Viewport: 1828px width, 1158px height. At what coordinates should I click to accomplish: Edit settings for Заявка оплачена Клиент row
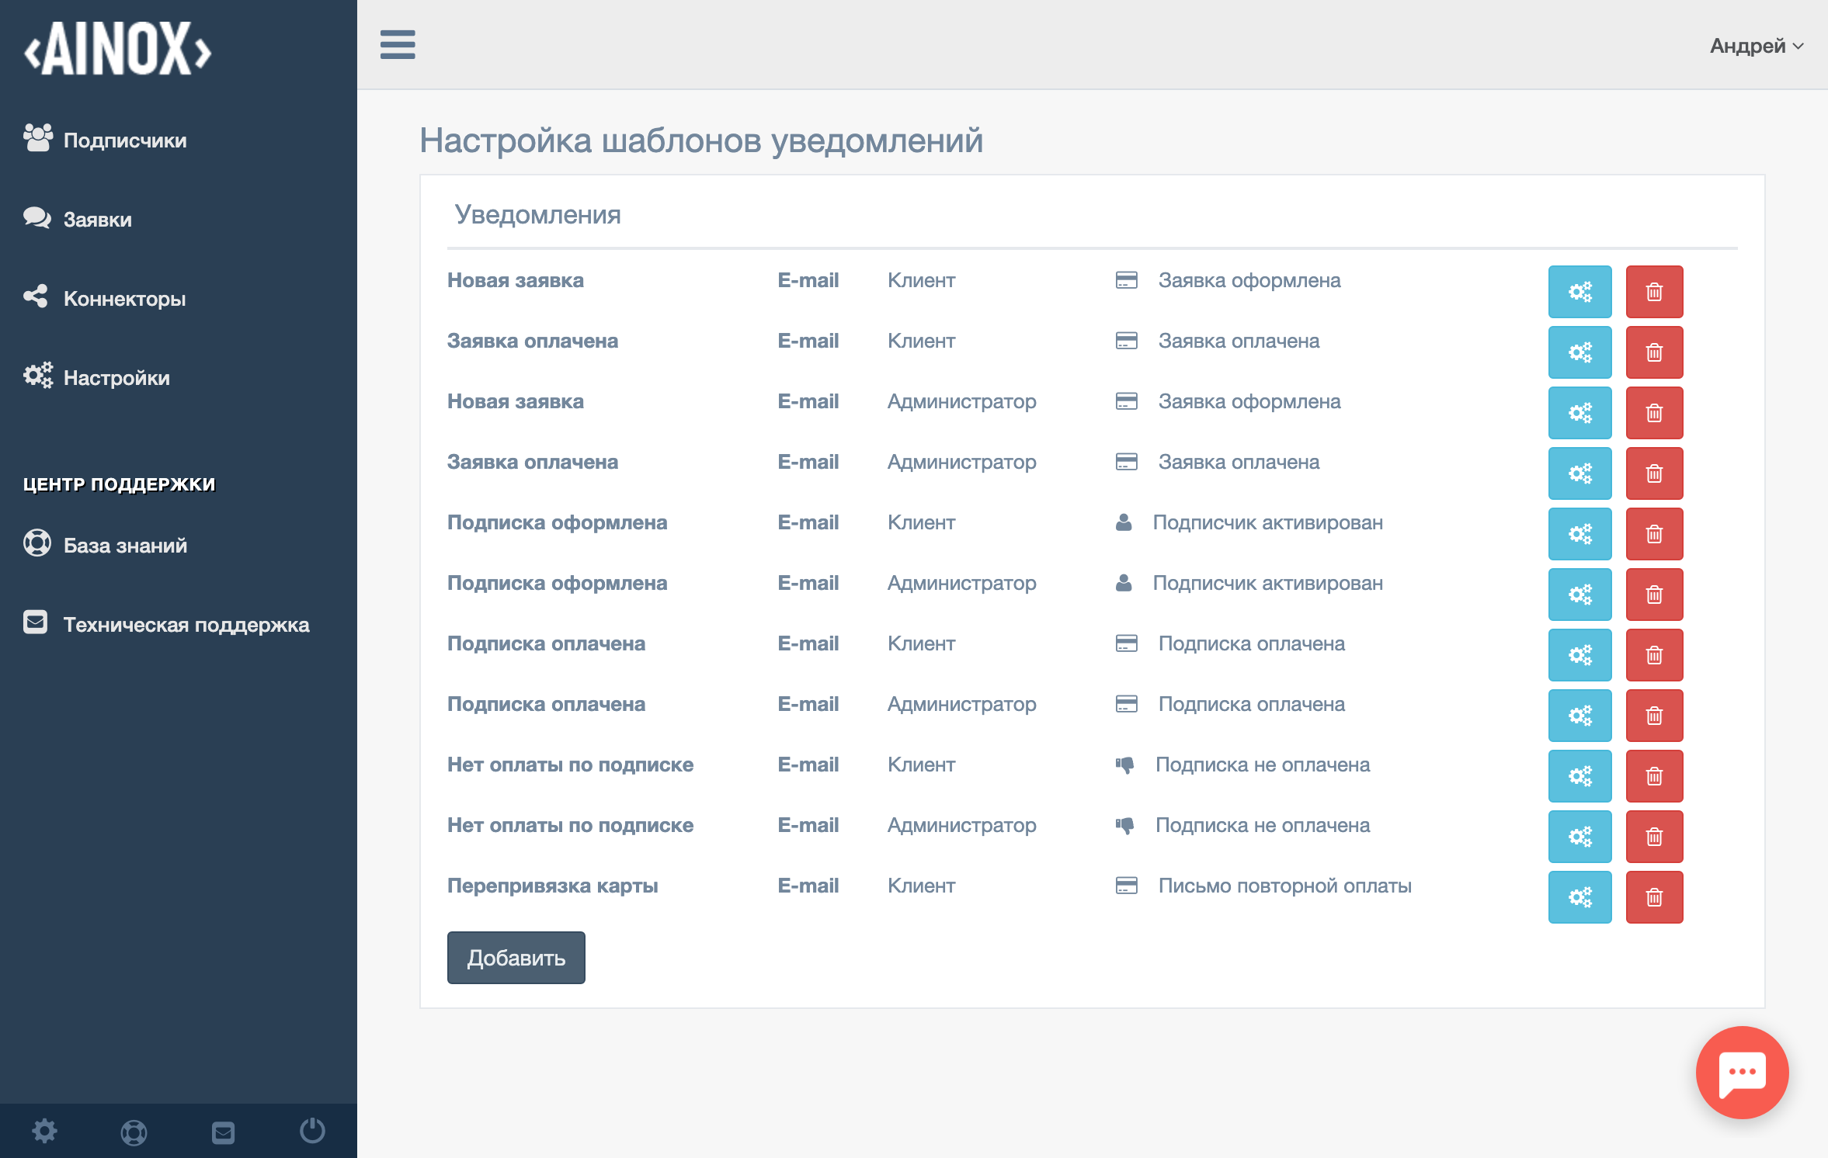coord(1580,352)
